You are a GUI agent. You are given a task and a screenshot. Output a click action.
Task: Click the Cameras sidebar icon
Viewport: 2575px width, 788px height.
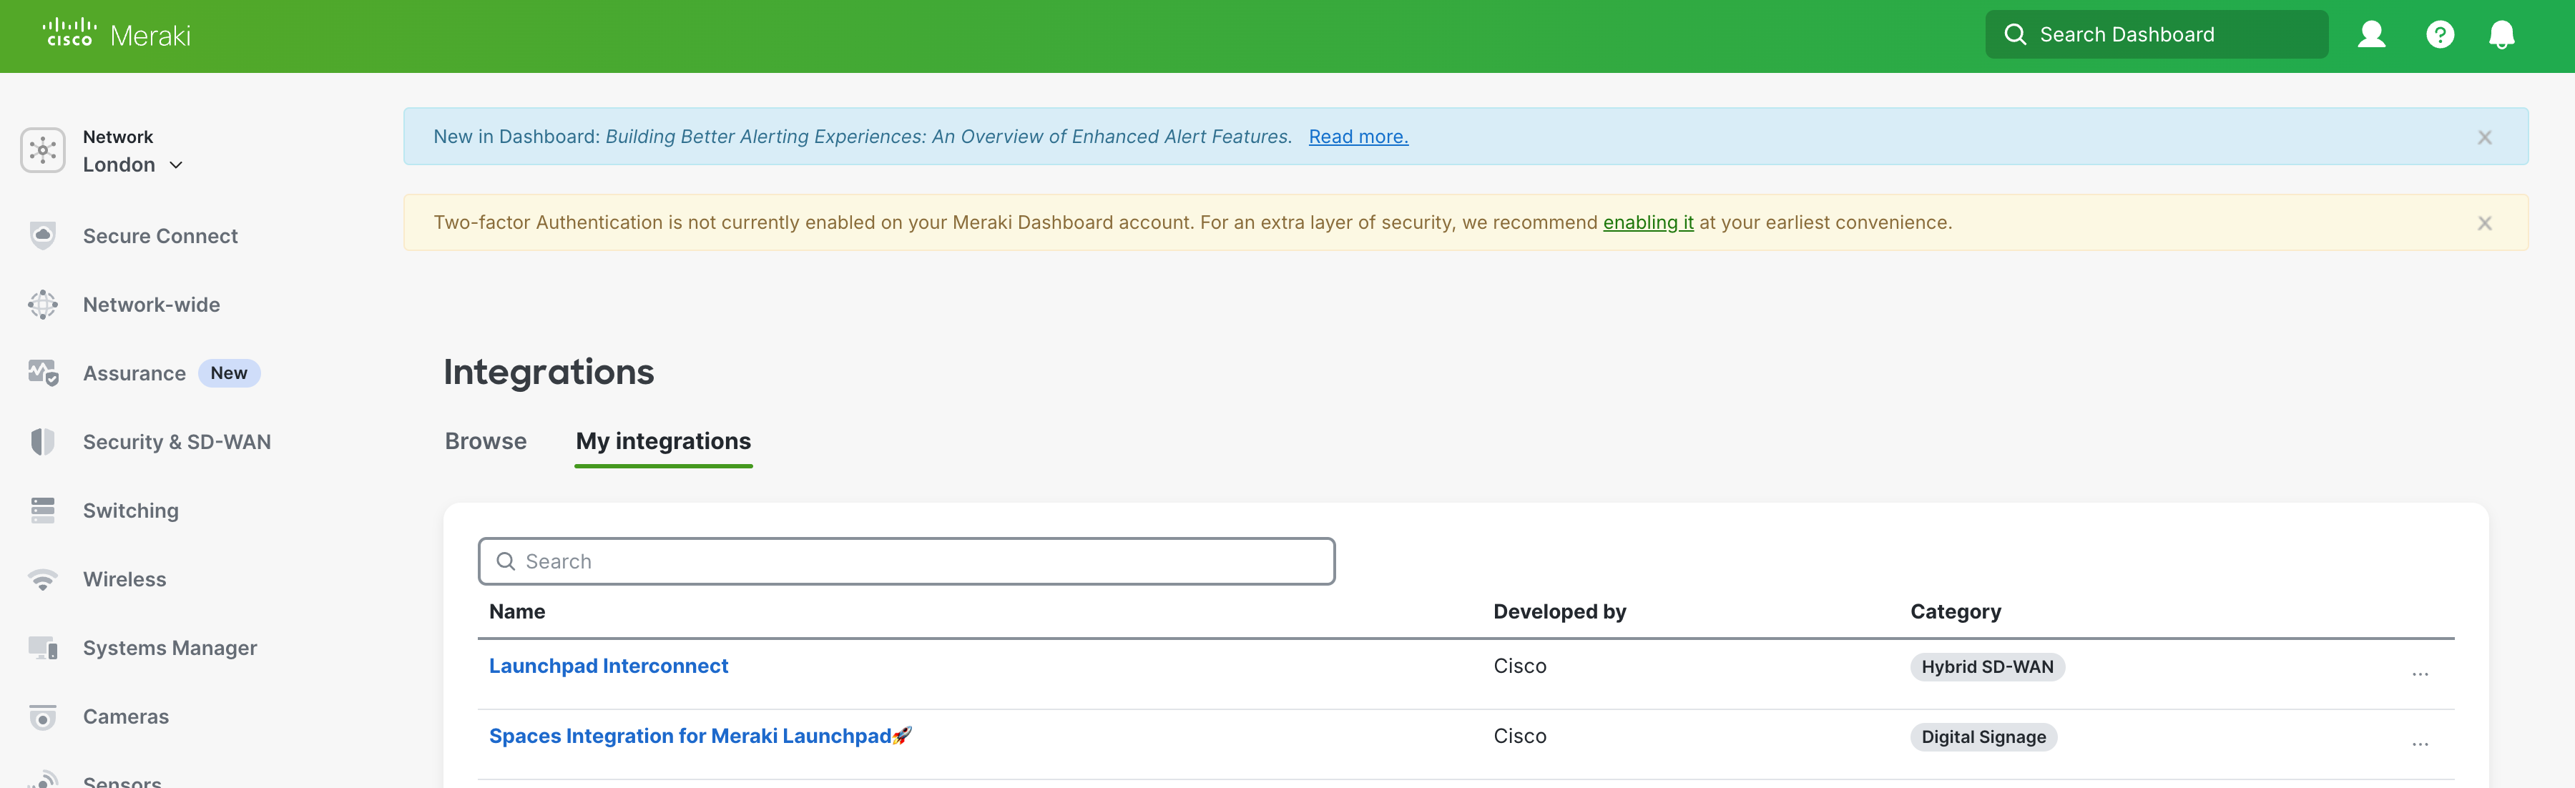pyautogui.click(x=43, y=717)
